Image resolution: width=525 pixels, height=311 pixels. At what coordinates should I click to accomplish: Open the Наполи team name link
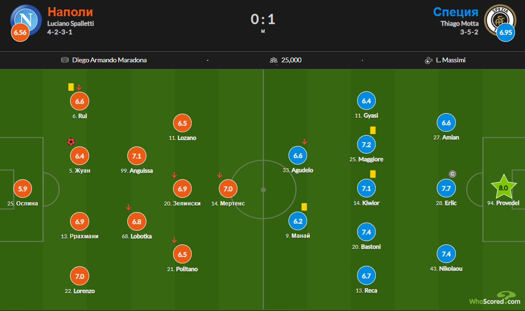click(x=70, y=12)
